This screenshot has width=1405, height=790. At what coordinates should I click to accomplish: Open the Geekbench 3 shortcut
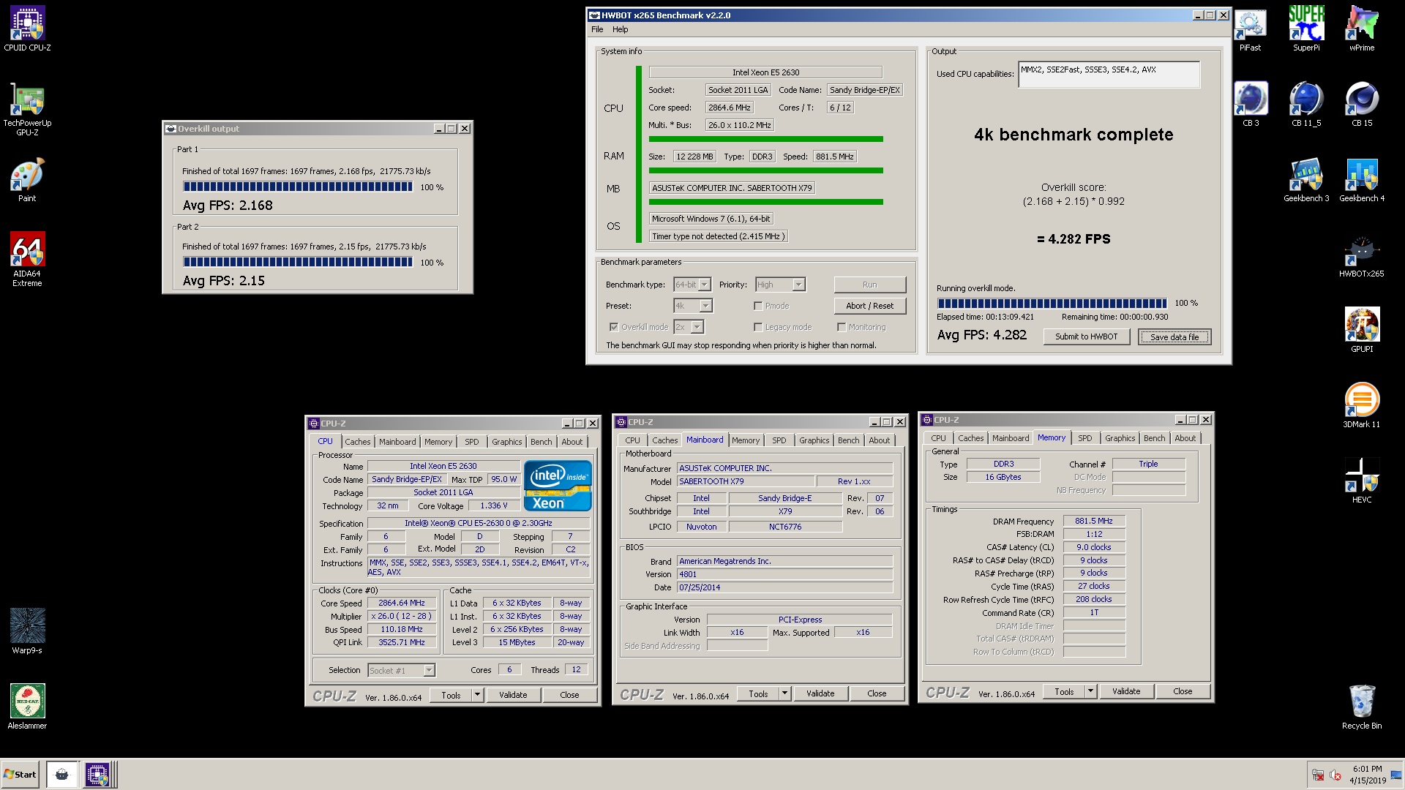pyautogui.click(x=1306, y=180)
